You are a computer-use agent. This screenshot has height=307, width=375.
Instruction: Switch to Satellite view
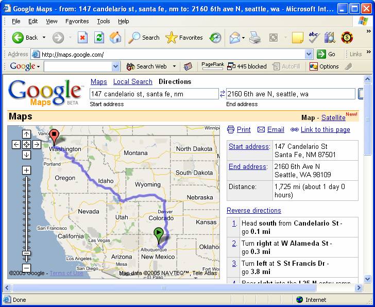(333, 117)
